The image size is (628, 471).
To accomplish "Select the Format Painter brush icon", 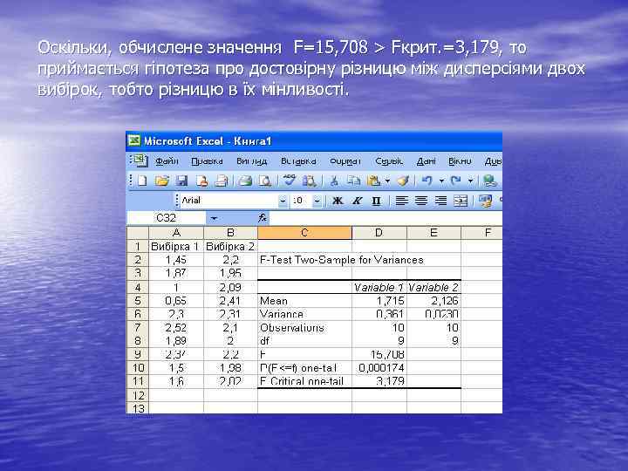I will click(403, 181).
